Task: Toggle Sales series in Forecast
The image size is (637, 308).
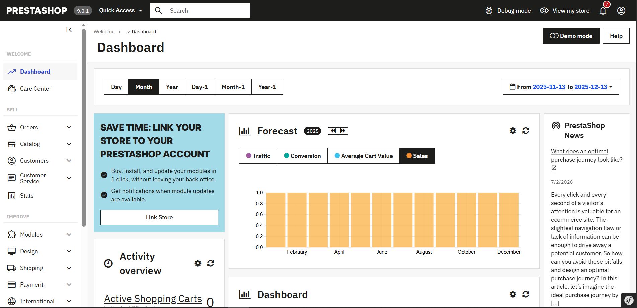Action: [417, 156]
